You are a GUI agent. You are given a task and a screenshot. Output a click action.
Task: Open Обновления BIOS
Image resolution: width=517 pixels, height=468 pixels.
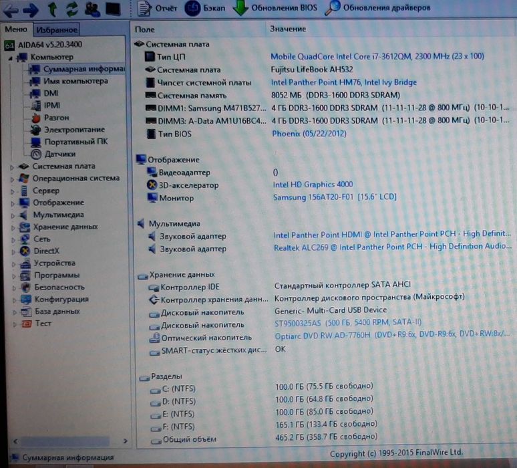[x=275, y=8]
